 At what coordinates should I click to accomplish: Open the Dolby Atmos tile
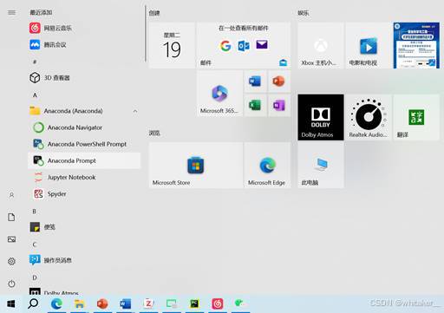point(321,117)
